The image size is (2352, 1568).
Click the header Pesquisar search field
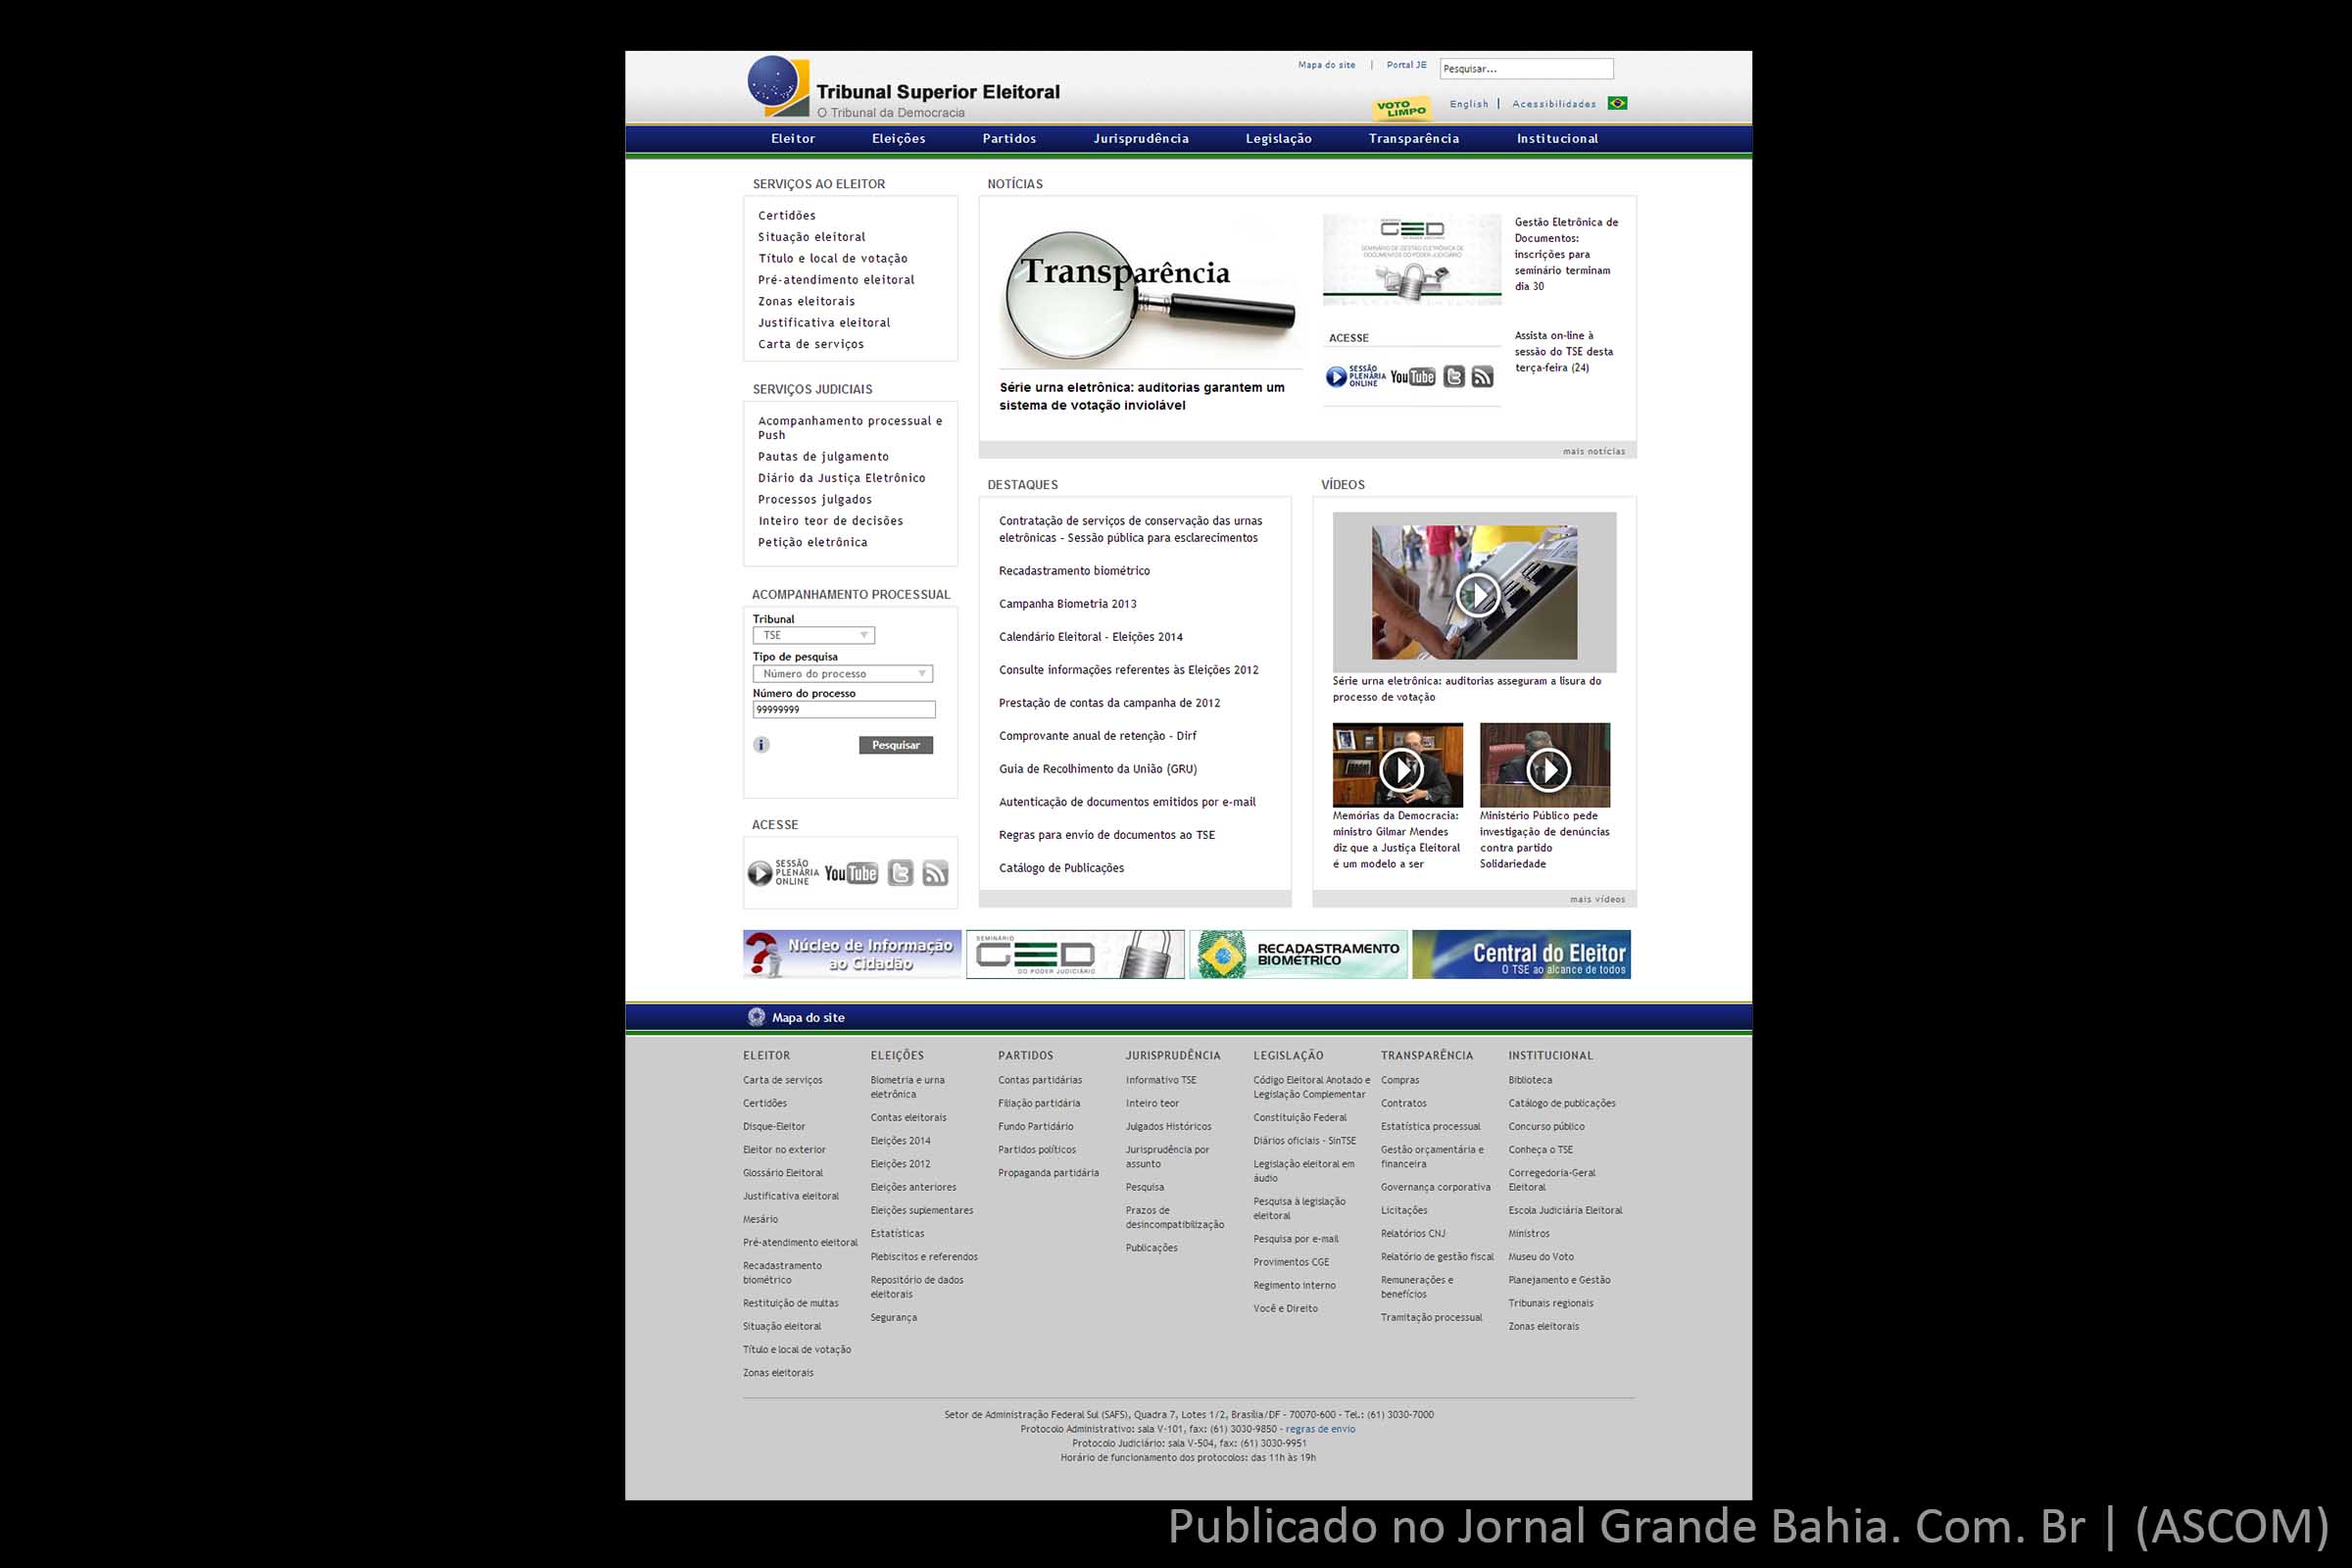click(1526, 69)
